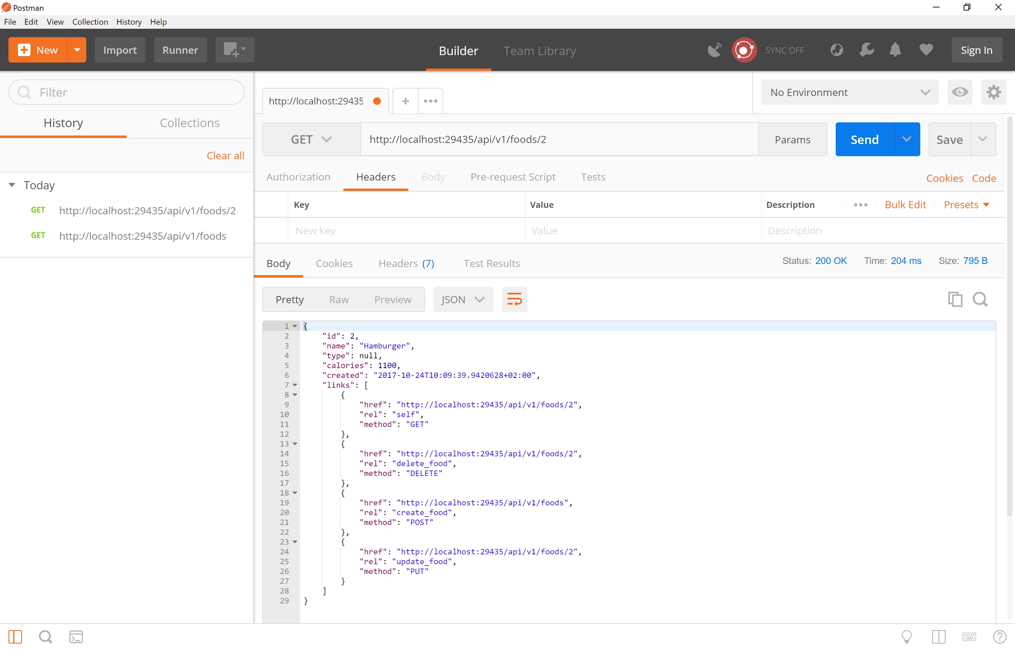Screen dimensions: 1015x649
Task: Collapse the Today history group
Action: click(x=12, y=185)
